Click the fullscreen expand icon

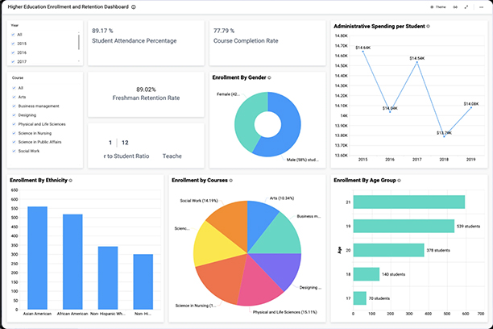click(x=466, y=6)
